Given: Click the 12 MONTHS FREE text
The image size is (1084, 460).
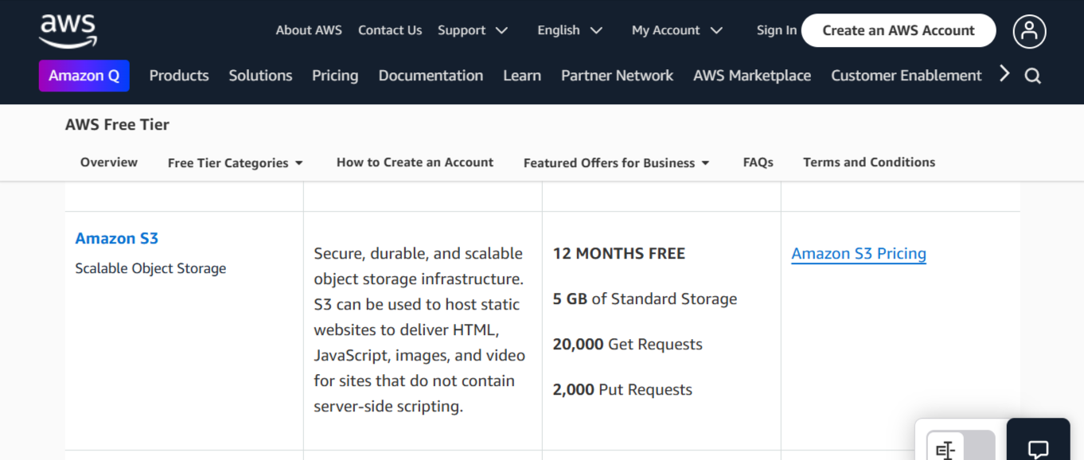Looking at the screenshot, I should pyautogui.click(x=619, y=254).
